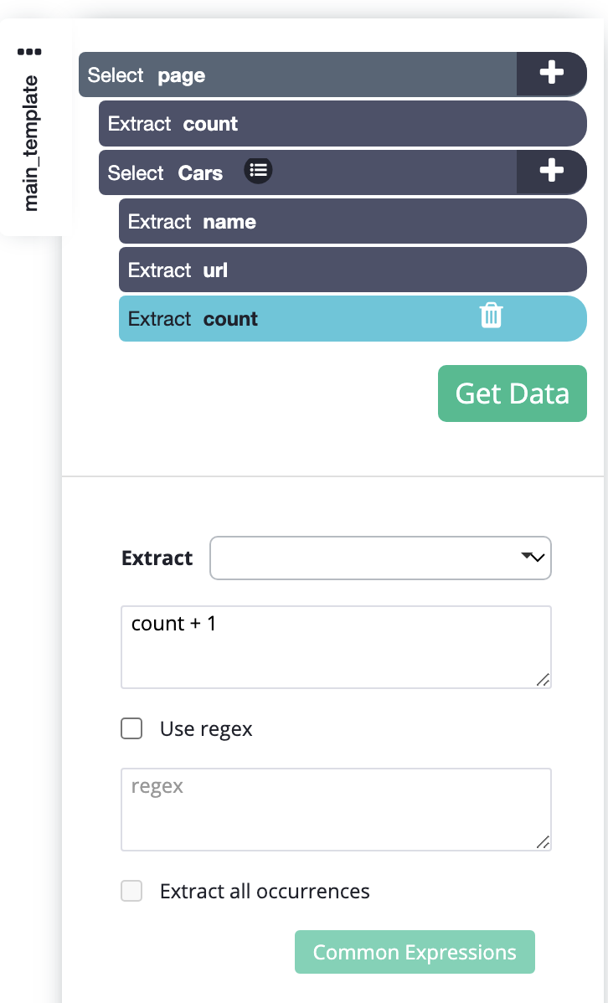Click the highlighted Extract count under Cars

click(293, 319)
